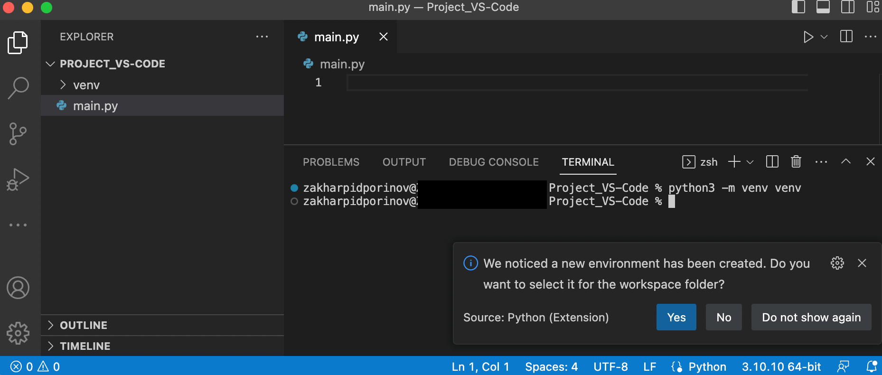Open the Search view in activity bar
This screenshot has height=375, width=882.
19,88
